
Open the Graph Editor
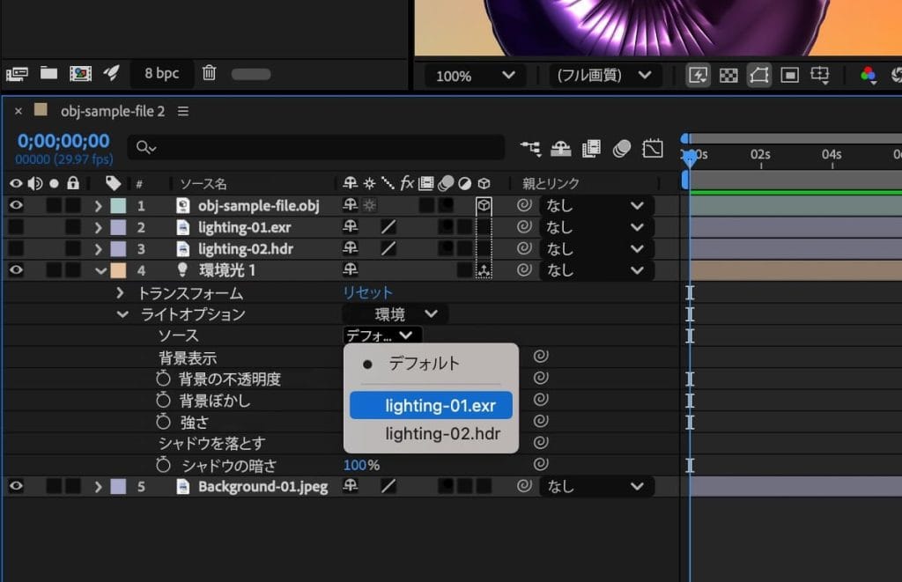(x=652, y=148)
